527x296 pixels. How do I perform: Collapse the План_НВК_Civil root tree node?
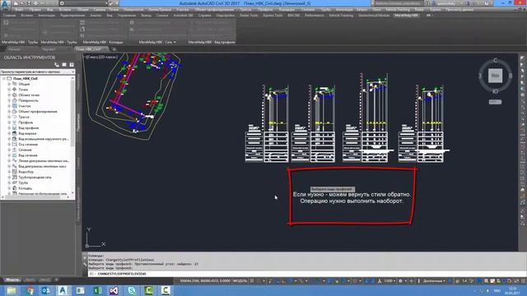4,79
